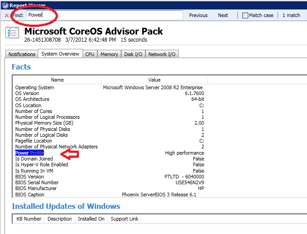This screenshot has height=234, width=307.
Task: Click Is Hyper-V Role Enabled name
Action: (x=42, y=165)
